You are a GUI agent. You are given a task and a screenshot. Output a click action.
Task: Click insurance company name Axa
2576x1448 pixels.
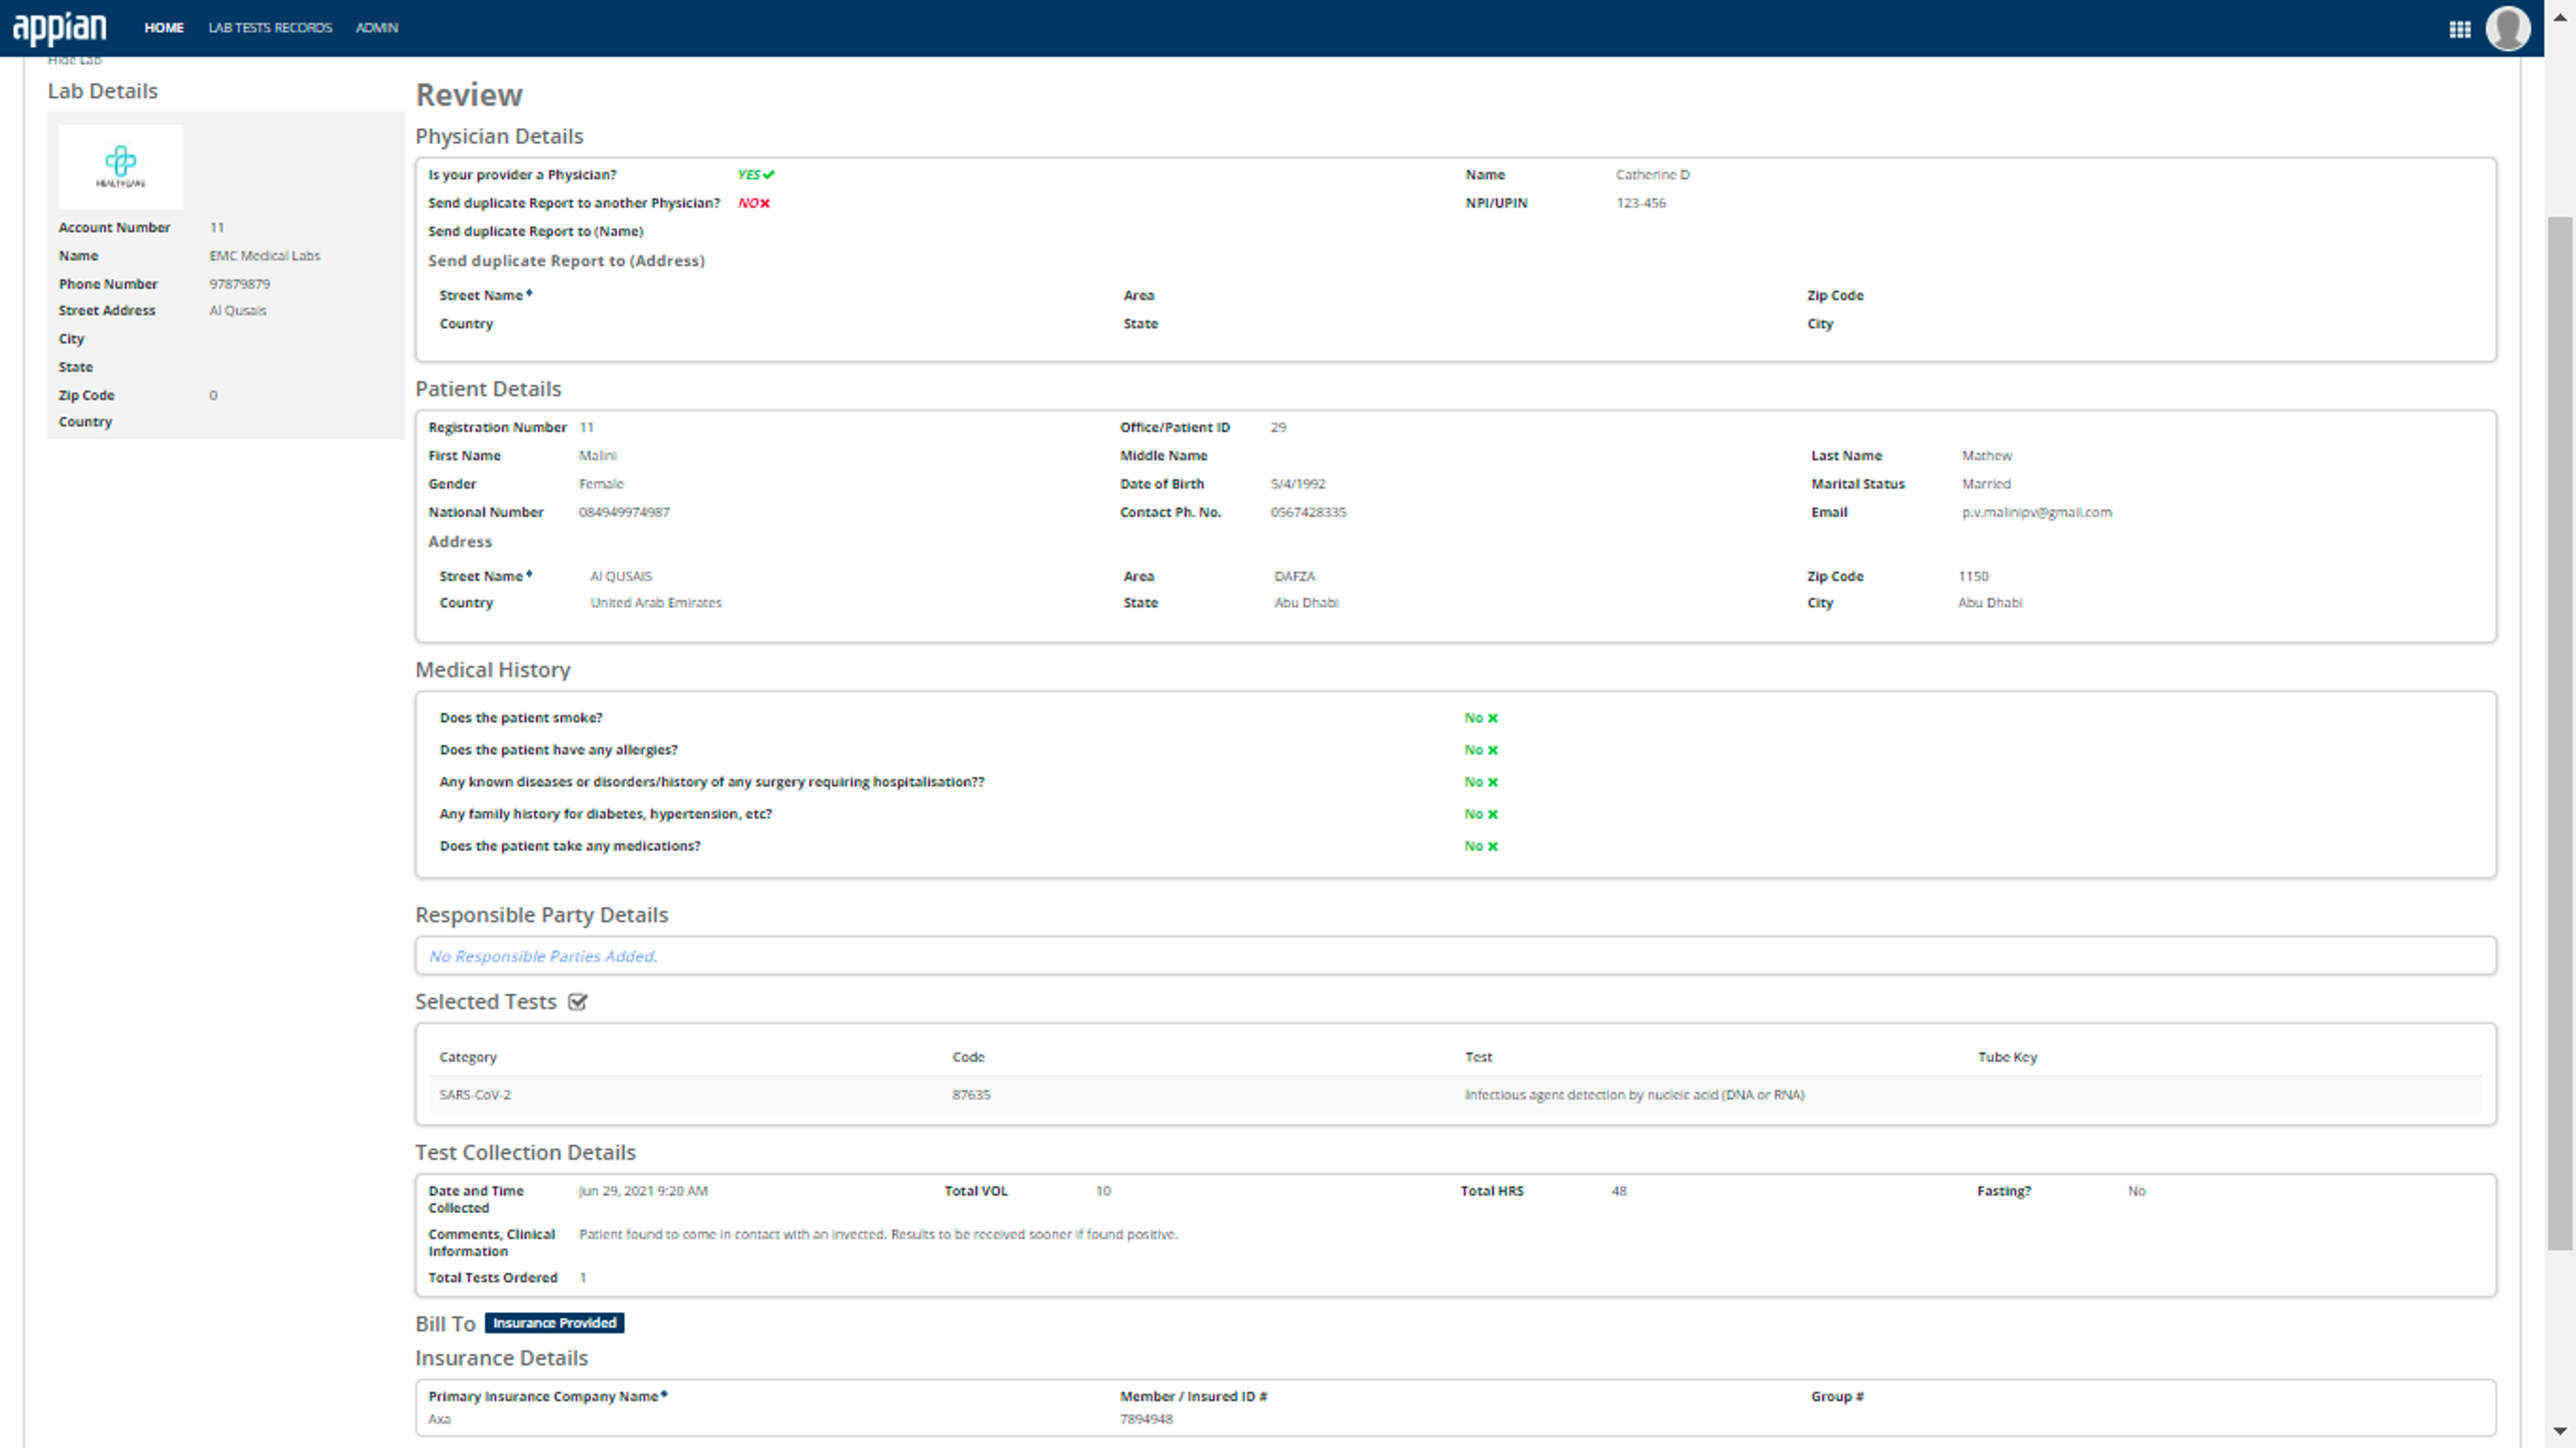tap(440, 1419)
